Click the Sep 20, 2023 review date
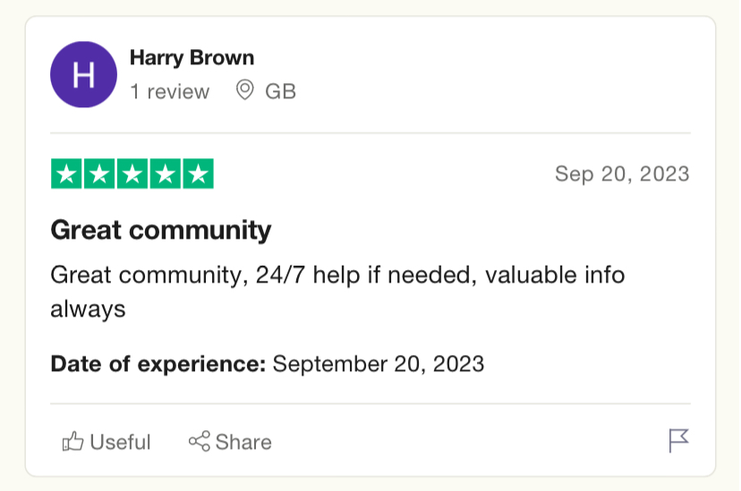 tap(622, 174)
